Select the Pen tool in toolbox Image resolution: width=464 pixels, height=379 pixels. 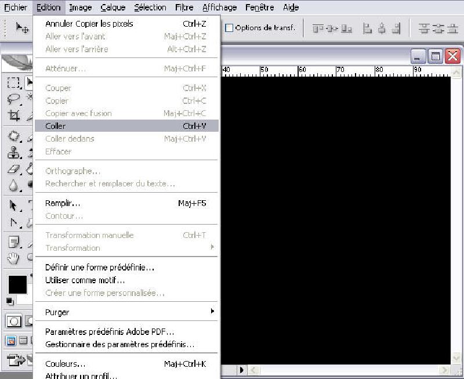13,222
